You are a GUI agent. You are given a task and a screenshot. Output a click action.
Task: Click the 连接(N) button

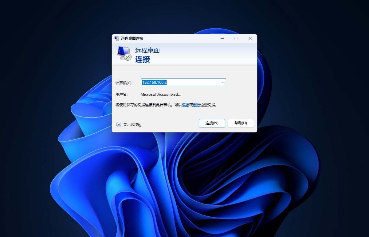click(x=212, y=123)
